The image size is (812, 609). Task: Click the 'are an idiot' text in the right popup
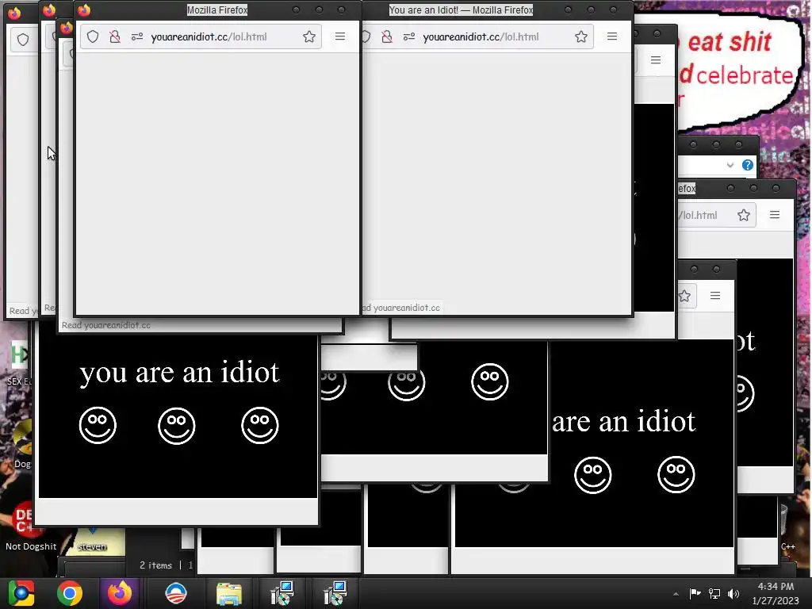[623, 422]
